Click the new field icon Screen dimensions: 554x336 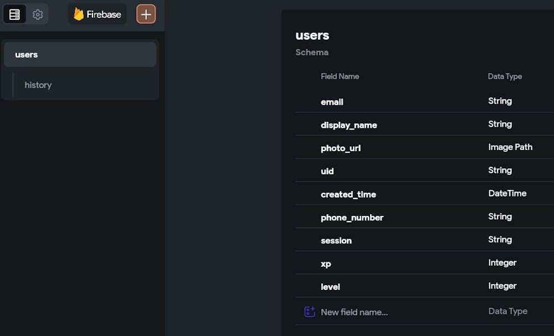click(x=310, y=312)
